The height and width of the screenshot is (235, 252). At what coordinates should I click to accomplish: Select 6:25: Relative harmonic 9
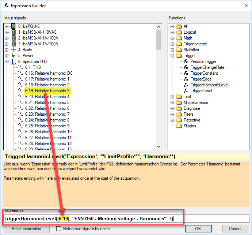click(47, 126)
